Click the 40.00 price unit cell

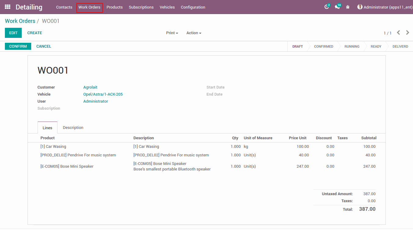pyautogui.click(x=304, y=155)
